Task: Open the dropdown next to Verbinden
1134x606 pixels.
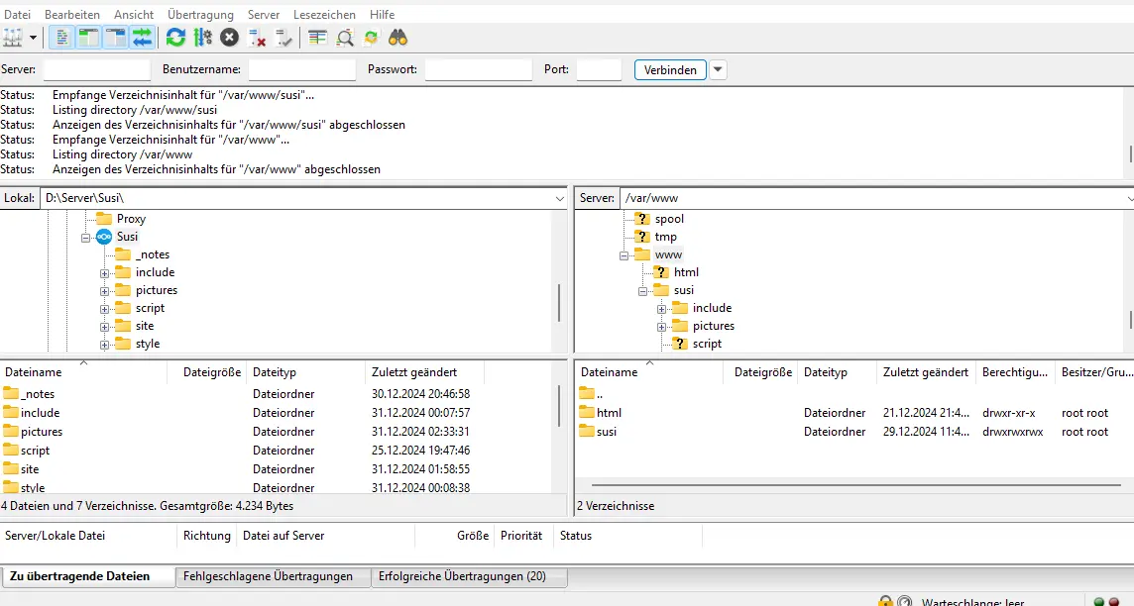Action: (x=716, y=69)
